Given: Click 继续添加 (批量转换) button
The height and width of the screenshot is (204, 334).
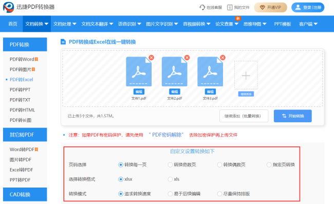Looking at the screenshot, I should (244, 116).
